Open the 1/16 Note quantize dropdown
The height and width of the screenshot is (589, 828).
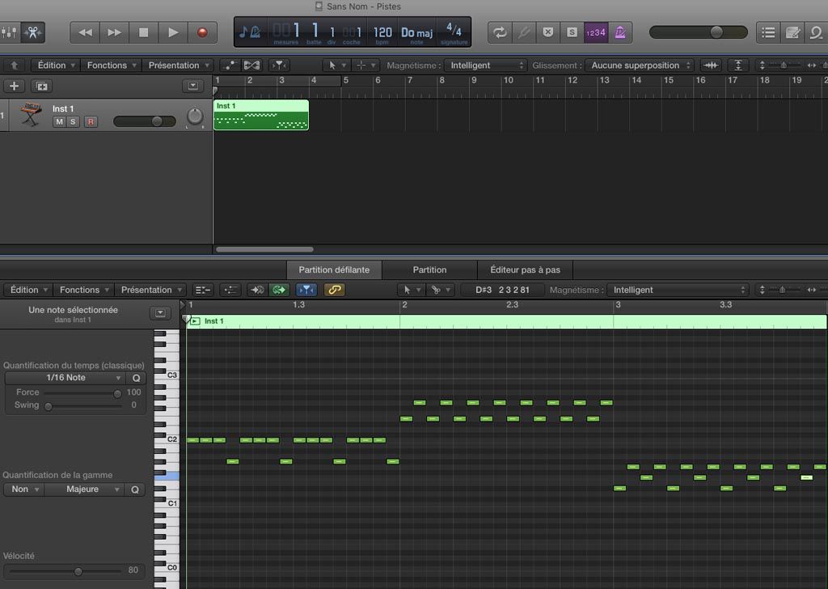tap(65, 377)
